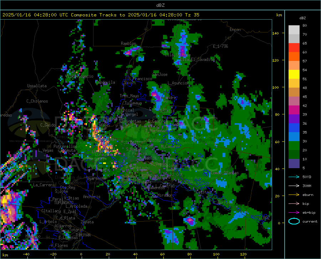Click the SanJose map label

pyautogui.click(x=160, y=74)
